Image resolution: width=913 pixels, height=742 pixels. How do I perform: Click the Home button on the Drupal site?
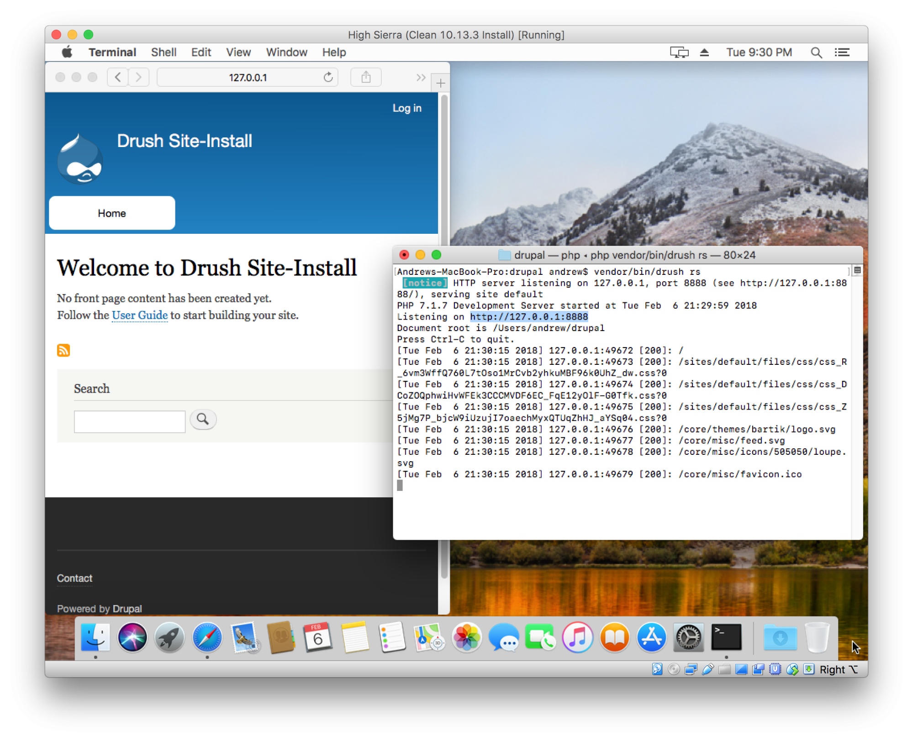(x=111, y=212)
